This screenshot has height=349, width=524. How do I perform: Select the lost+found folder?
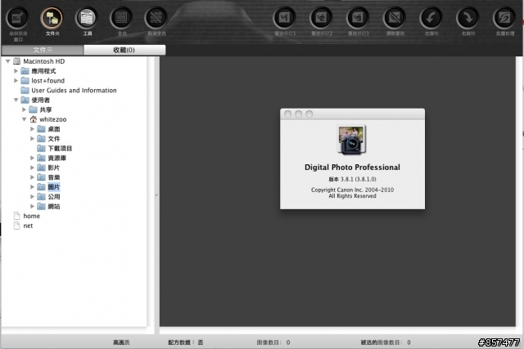click(x=47, y=81)
